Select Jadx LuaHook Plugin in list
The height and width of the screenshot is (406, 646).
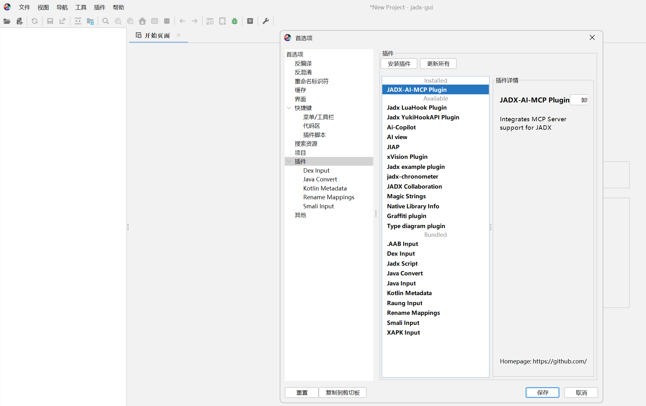pyautogui.click(x=416, y=107)
